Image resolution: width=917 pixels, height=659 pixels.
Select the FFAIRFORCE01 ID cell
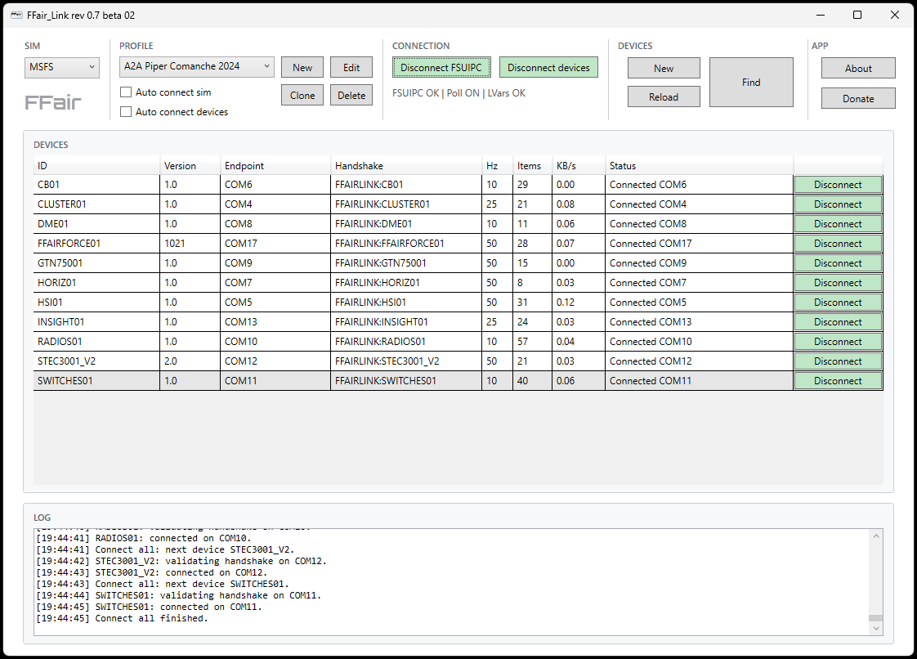coord(96,244)
